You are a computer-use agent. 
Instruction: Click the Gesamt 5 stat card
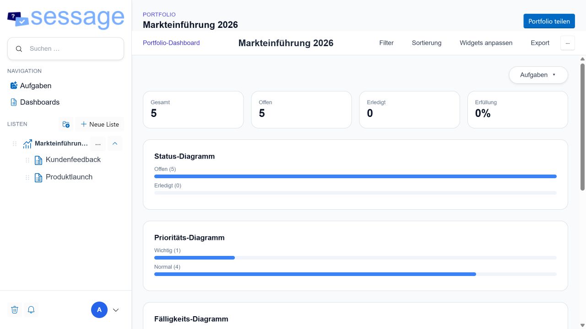(193, 110)
